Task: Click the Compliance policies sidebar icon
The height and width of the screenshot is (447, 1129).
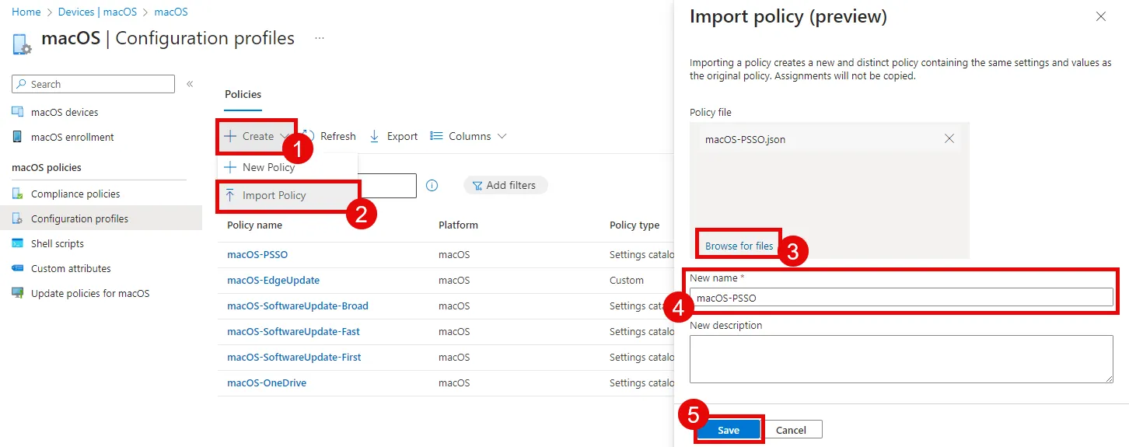Action: [17, 194]
